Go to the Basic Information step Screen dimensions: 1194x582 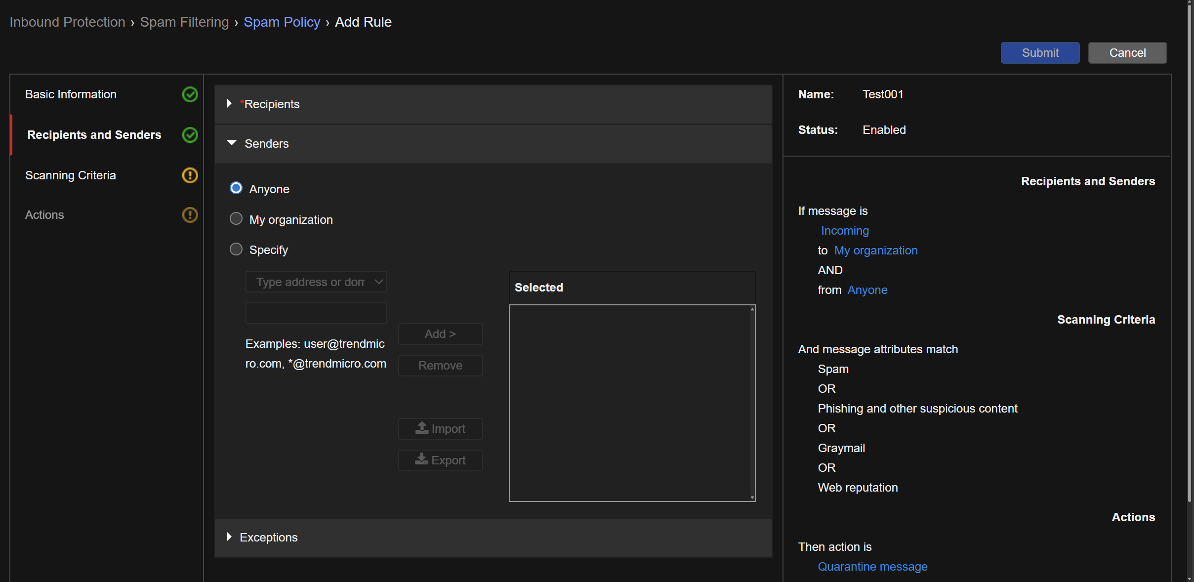click(71, 94)
